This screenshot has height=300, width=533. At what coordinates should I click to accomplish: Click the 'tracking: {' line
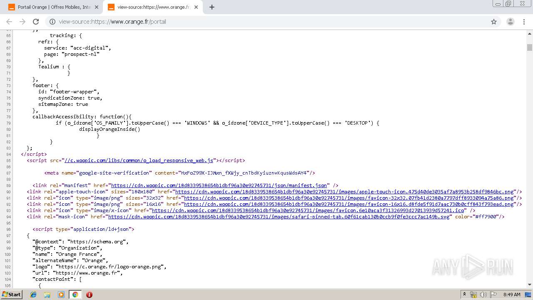[66, 35]
